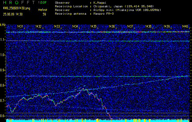Viewport: 192px width, 122px height.
Task: Click file name KN9_2506091430.png
Action: pyautogui.click(x=16, y=8)
